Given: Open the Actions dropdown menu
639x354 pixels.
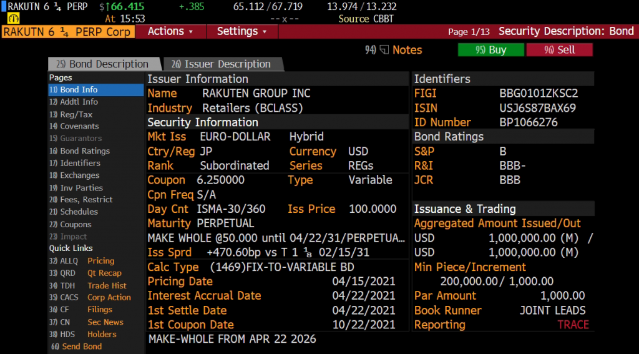Looking at the screenshot, I should [x=171, y=31].
